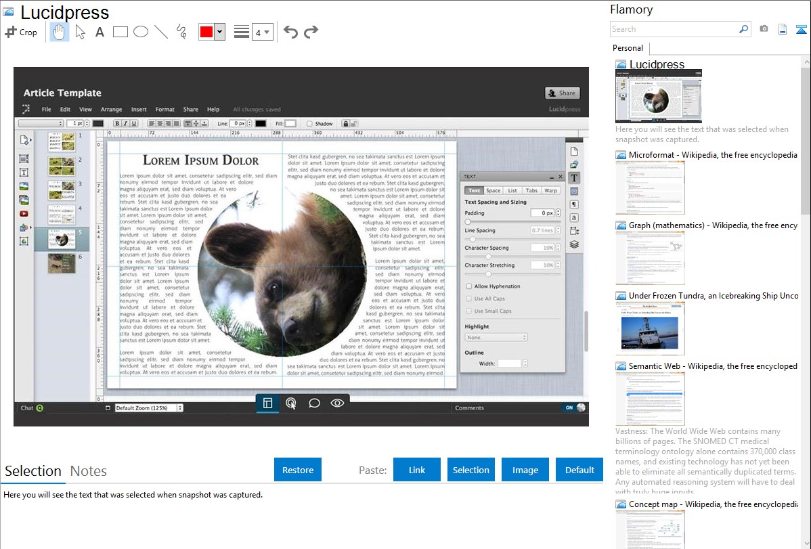The height and width of the screenshot is (549, 811).
Task: Open the File menu in Lucidpress
Action: point(47,109)
